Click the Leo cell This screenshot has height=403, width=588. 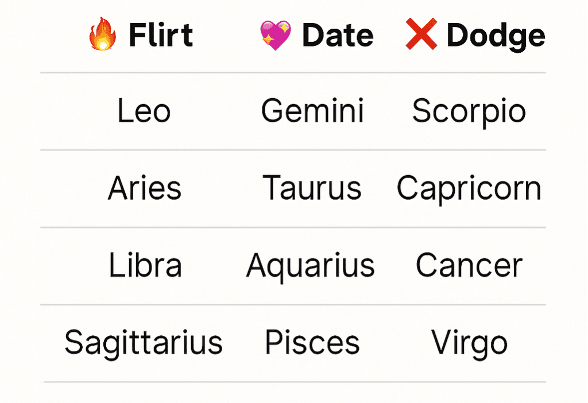144,111
